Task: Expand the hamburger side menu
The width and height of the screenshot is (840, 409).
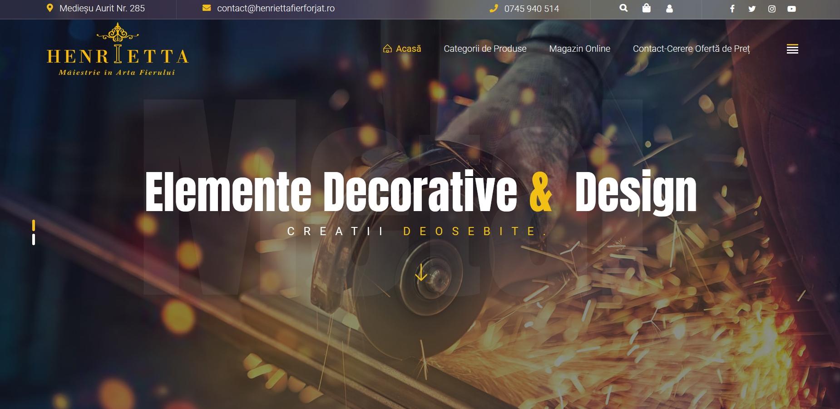Action: point(792,49)
